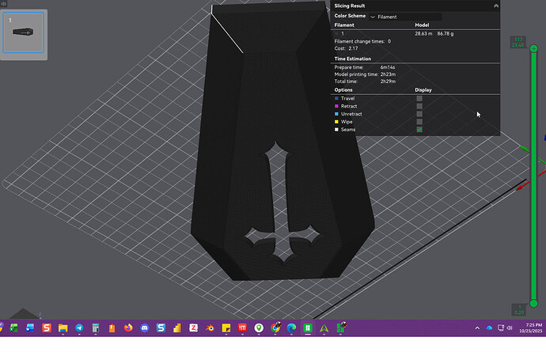
Task: Open Microsoft Edge from the taskbar
Action: [x=291, y=328]
